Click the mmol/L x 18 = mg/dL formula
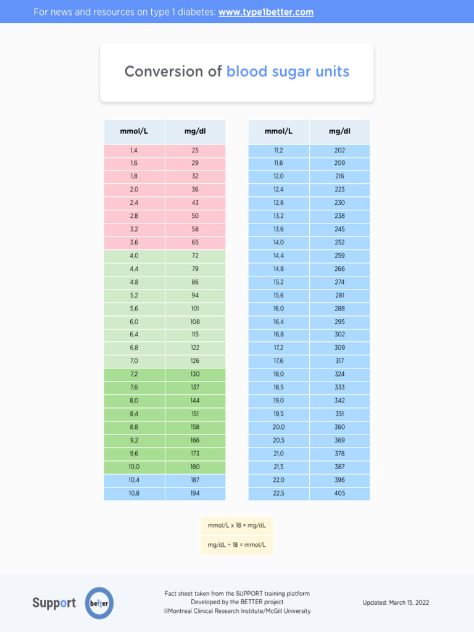Image resolution: width=474 pixels, height=632 pixels. point(237,526)
